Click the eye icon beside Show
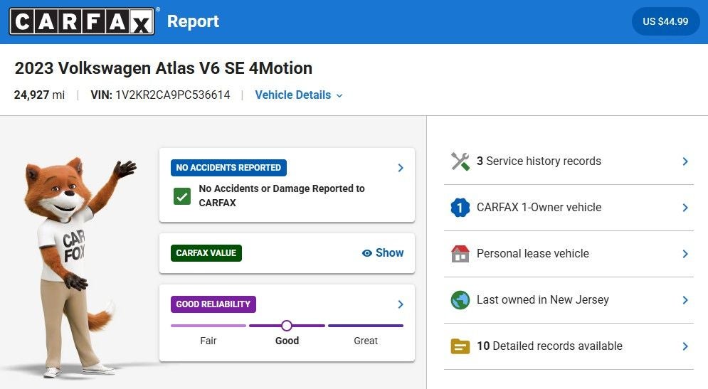The width and height of the screenshot is (708, 389). (367, 253)
